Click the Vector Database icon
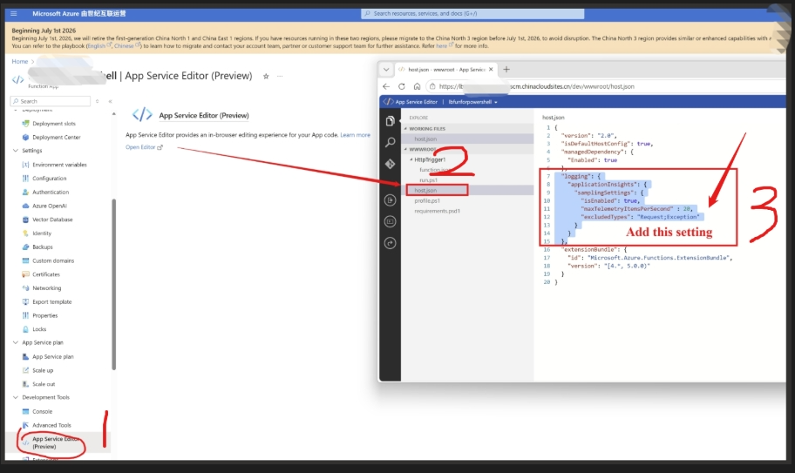The image size is (795, 473). click(25, 220)
